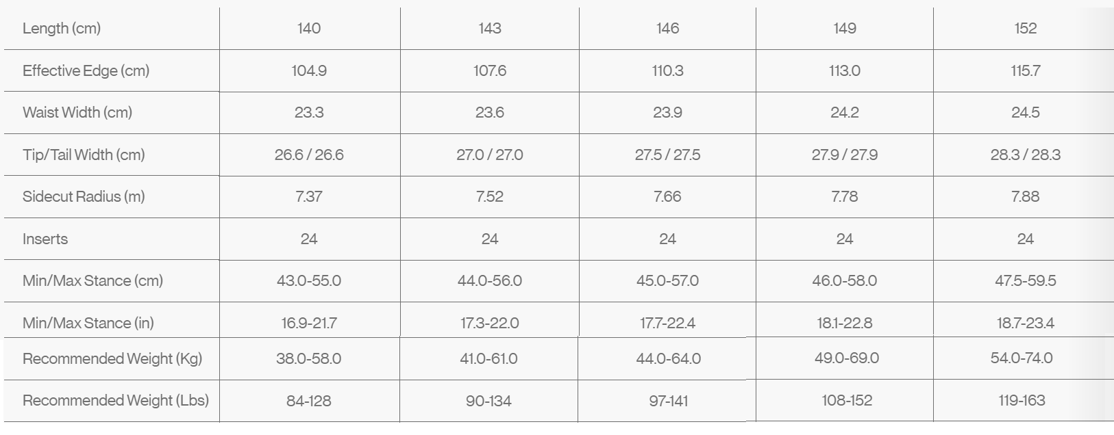Select stance value 45.0-57.0
Viewport: 1114px width, 435px height.
pos(667,280)
